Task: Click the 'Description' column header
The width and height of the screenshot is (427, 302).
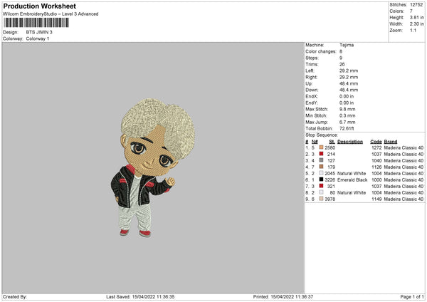Action: click(x=350, y=142)
